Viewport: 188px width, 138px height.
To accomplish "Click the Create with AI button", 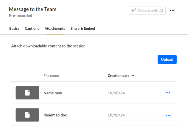I will pyautogui.click(x=147, y=11).
